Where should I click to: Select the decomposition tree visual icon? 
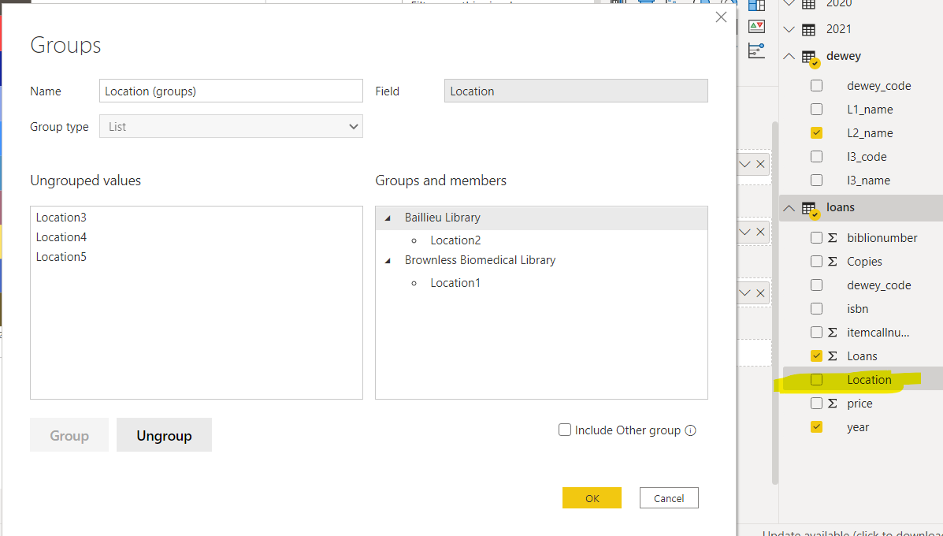756,50
